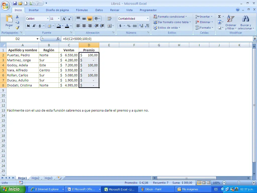
Task: Apply fill color with the paint bucket
Action: pyautogui.click(x=59, y=26)
